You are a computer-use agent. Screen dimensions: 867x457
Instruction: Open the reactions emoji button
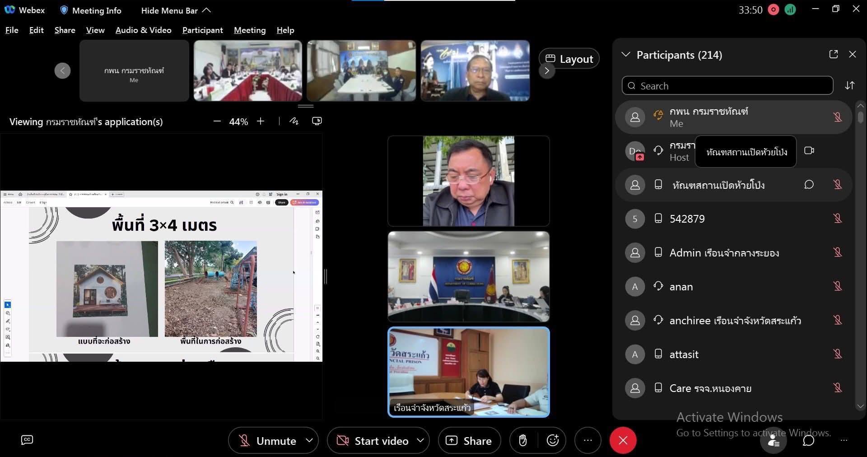(553, 440)
